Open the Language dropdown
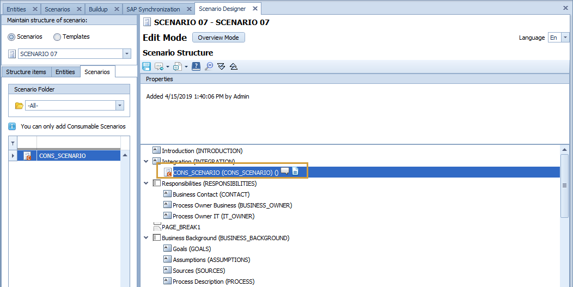This screenshot has height=287, width=573. (x=565, y=38)
